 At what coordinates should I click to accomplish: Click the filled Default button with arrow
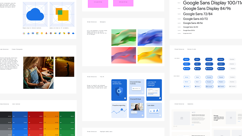pyautogui.click(x=186, y=64)
